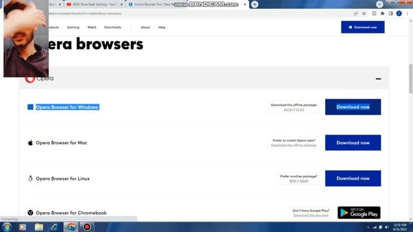Viewport: 413px width, 232px height.
Task: Switch to the Article Rewriter Tool tab
Action: tap(154, 5)
